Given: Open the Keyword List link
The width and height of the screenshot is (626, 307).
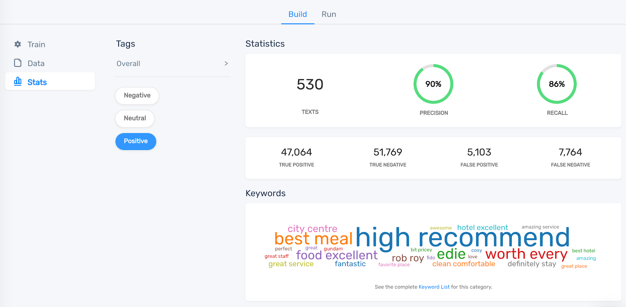Looking at the screenshot, I should pos(434,287).
